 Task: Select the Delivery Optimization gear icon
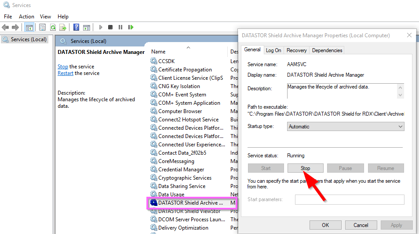point(153,227)
